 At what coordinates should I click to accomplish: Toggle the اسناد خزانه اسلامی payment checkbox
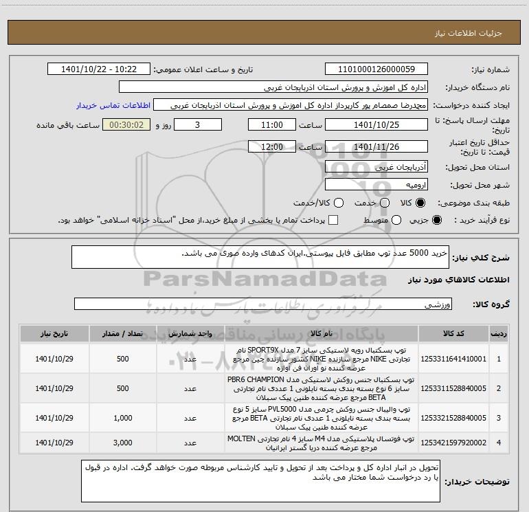pyautogui.click(x=333, y=220)
